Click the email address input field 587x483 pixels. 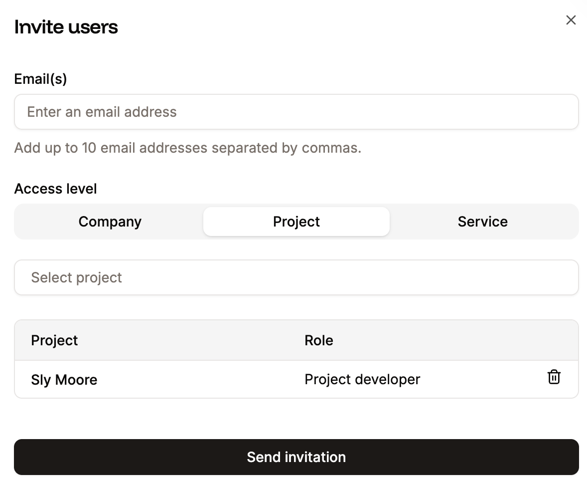[296, 112]
